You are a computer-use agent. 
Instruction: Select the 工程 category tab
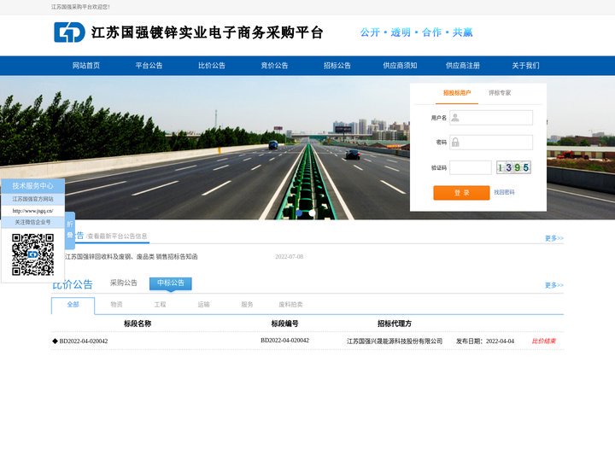[160, 305]
